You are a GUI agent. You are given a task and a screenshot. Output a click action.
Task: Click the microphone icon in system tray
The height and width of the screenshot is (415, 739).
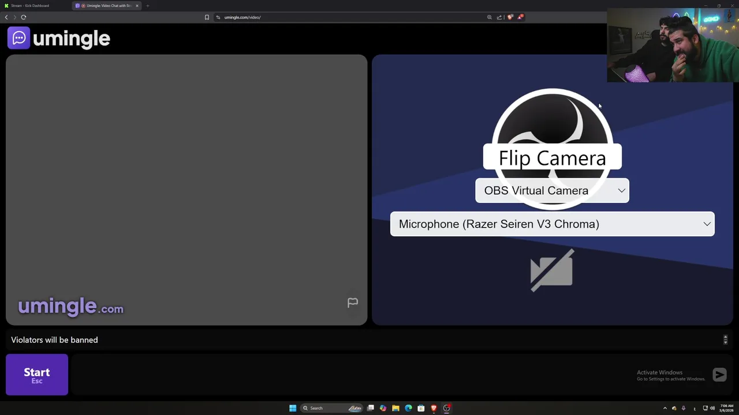pos(684,408)
